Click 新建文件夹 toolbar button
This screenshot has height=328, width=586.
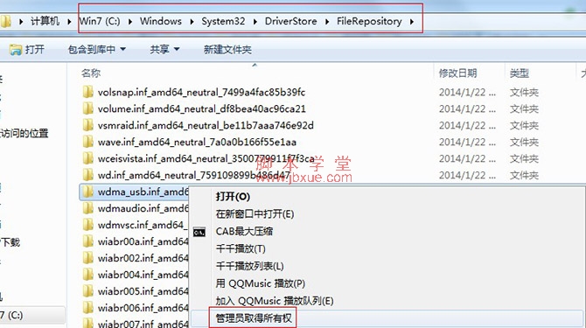pyautogui.click(x=227, y=49)
